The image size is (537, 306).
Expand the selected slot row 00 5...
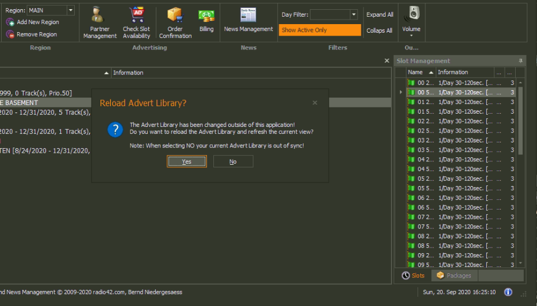401,92
